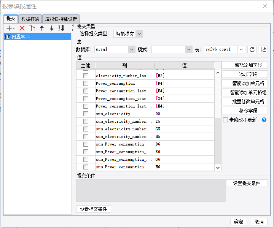Select the H5 value cell
The image size is (274, 228).
(x=185, y=136)
